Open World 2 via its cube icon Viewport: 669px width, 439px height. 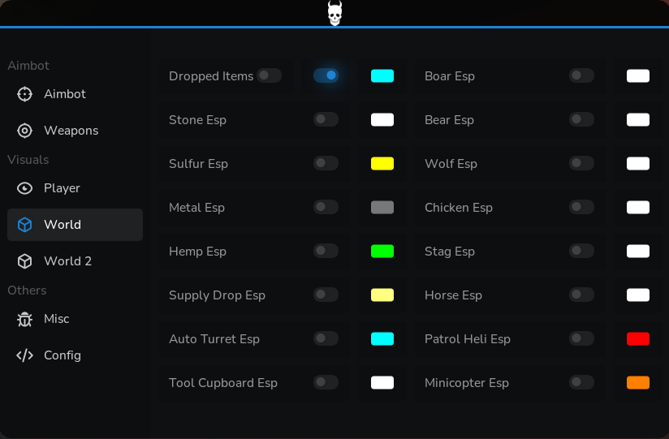24,261
